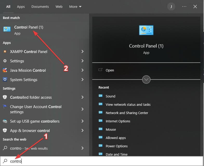Click the large Control Panel icon in preview
The width and height of the screenshot is (204, 166).
(x=146, y=30)
